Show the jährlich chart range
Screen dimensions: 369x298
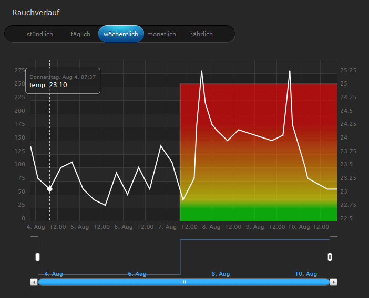point(202,34)
